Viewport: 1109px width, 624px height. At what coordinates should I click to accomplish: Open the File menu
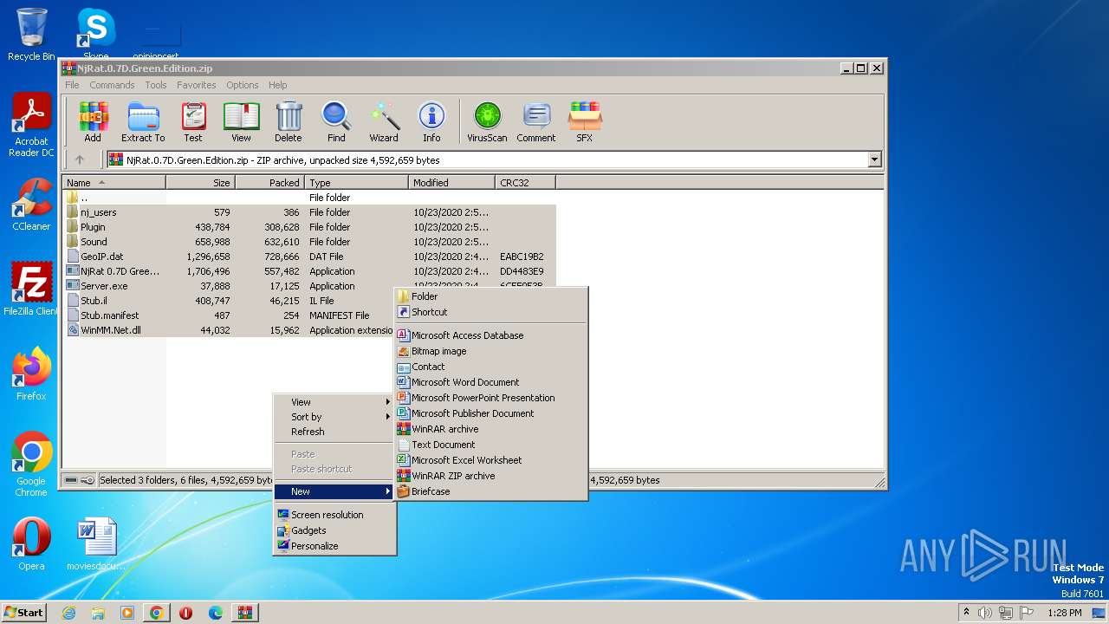coord(72,85)
